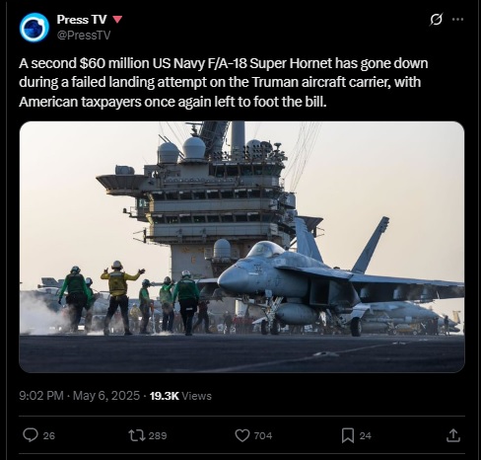
Task: Click the reply speech bubble icon
Action: [31, 435]
